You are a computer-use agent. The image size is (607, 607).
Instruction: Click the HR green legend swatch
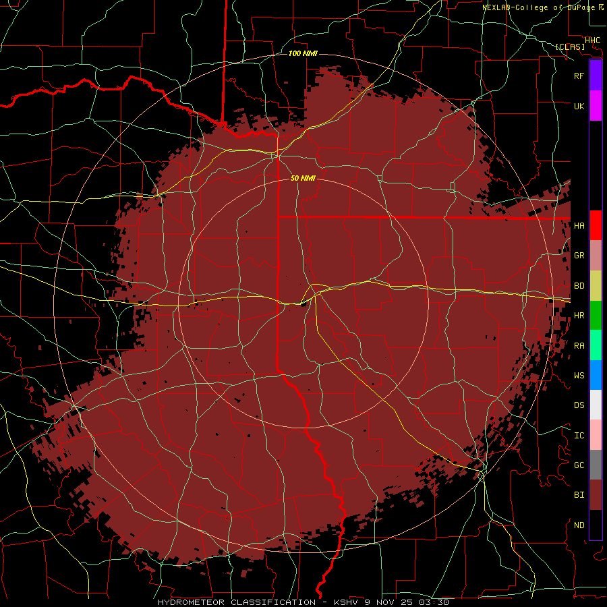click(x=596, y=316)
